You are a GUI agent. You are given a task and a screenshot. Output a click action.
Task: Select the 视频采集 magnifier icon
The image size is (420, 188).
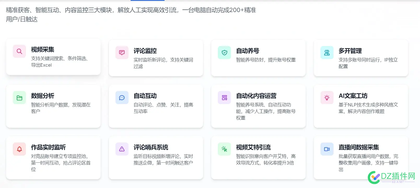[19, 51]
